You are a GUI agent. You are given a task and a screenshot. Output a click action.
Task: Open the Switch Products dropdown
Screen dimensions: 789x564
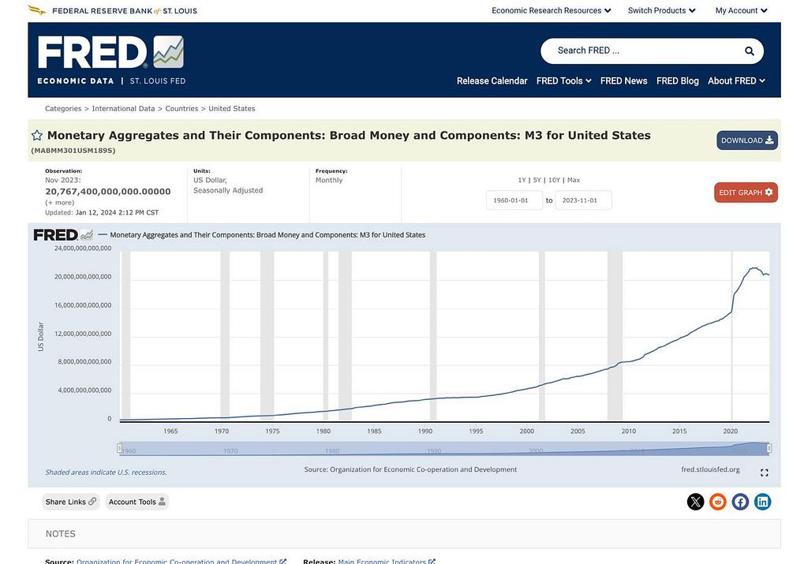click(x=662, y=10)
